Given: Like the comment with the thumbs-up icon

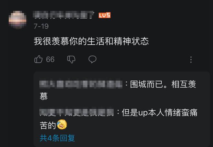Looking at the screenshot, I should click(x=38, y=59).
